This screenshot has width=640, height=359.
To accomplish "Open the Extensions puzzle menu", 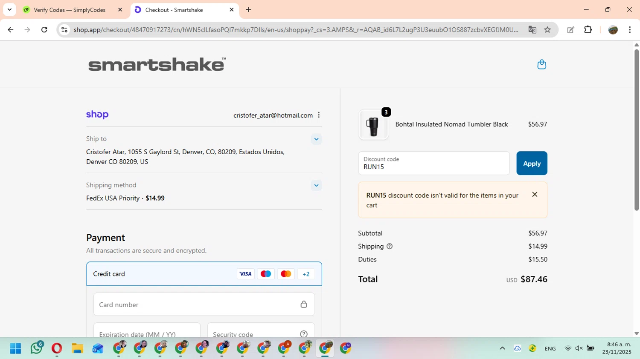I will (x=588, y=29).
